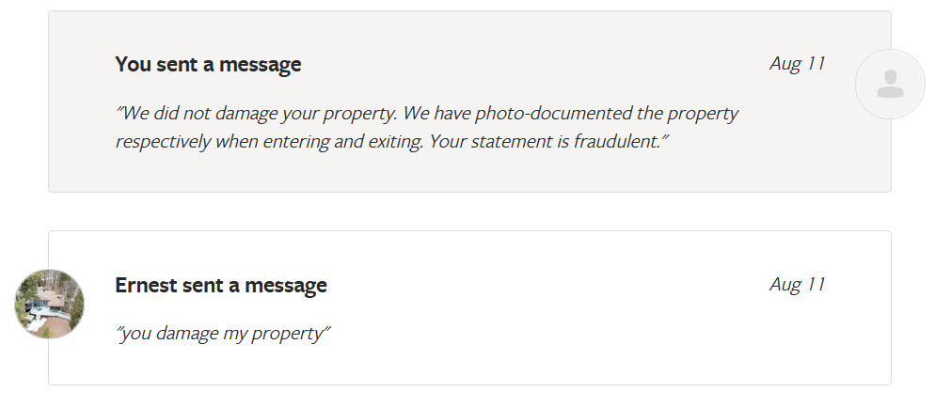This screenshot has width=935, height=407.
Task: Click the Aug 11 date on Ernest's message
Action: (797, 285)
